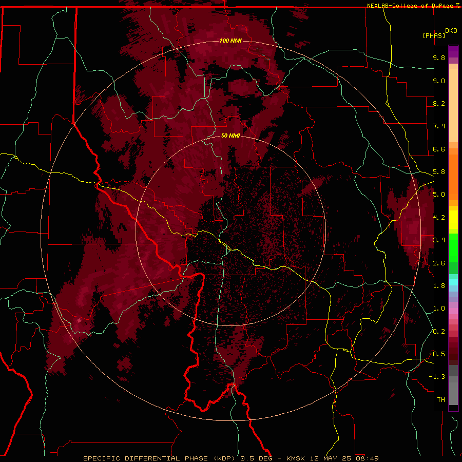Click the 5.0 value on the color scale
Image resolution: width=462 pixels, height=462 pixels.
(439, 195)
